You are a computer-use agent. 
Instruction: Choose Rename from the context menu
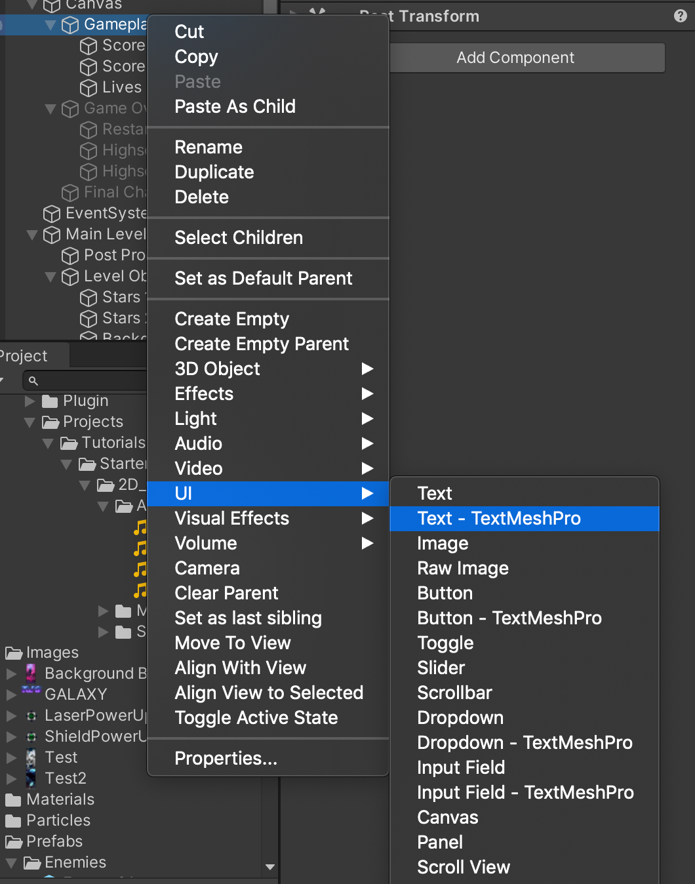[x=208, y=147]
